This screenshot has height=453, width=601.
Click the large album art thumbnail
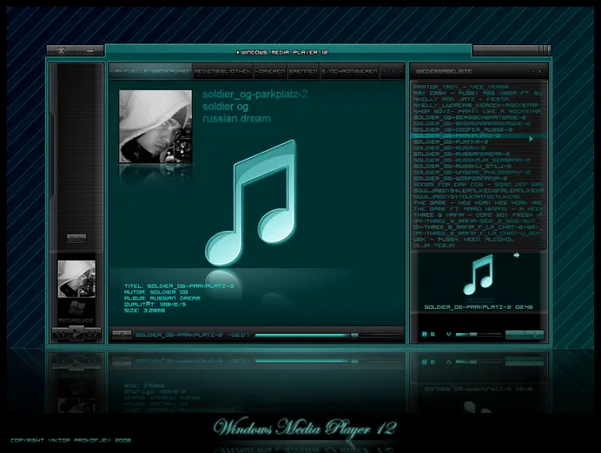pos(156,126)
